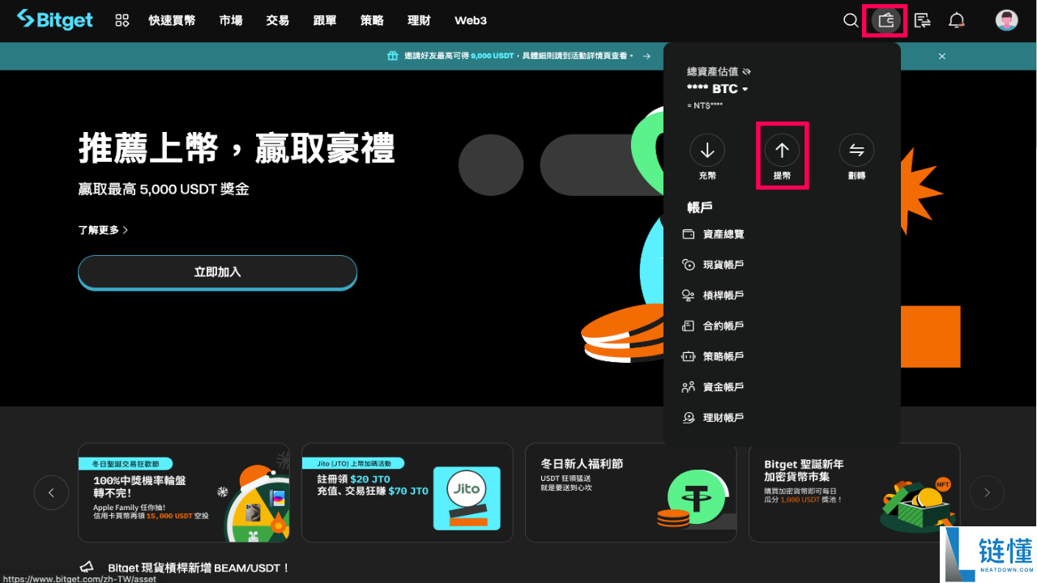Click the banner arrow for activity details
Viewport: 1037px width, 583px height.
tap(647, 56)
